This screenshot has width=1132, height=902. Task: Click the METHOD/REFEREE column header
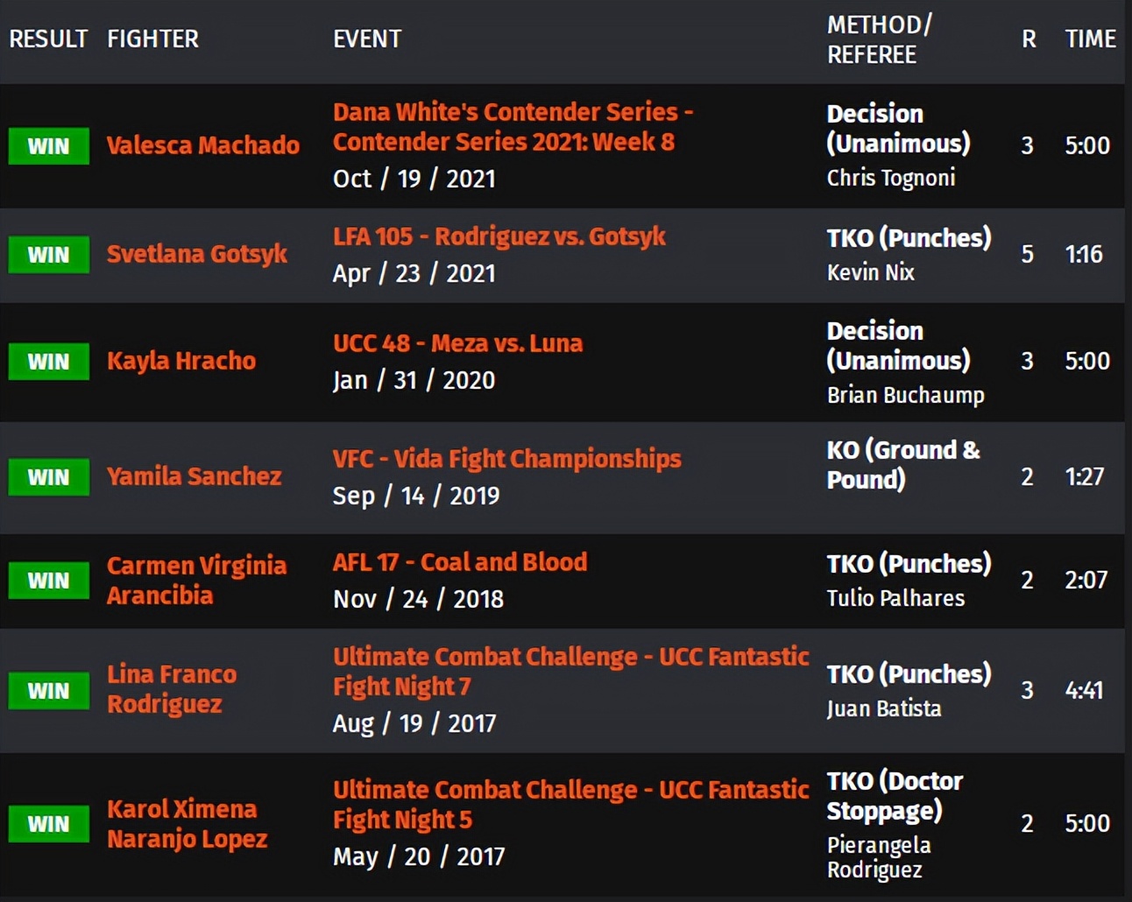click(x=879, y=39)
